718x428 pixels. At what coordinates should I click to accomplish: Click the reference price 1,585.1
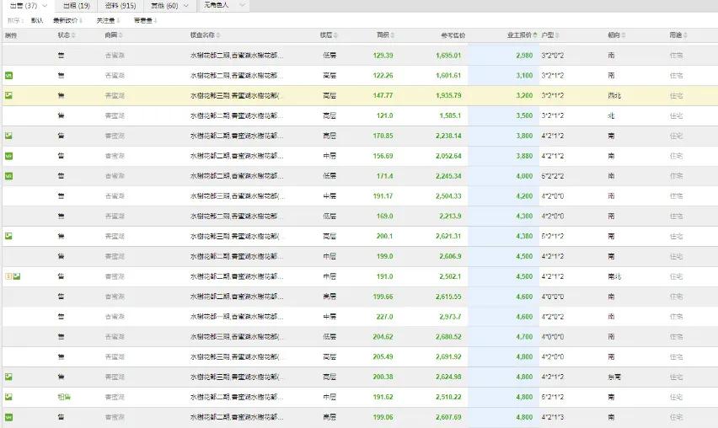coord(450,115)
